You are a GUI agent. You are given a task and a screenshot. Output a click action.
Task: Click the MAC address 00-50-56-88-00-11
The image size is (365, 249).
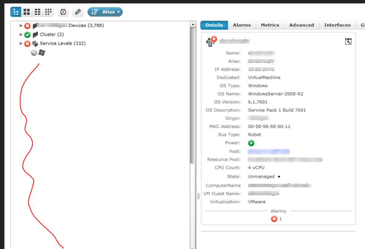click(x=269, y=126)
